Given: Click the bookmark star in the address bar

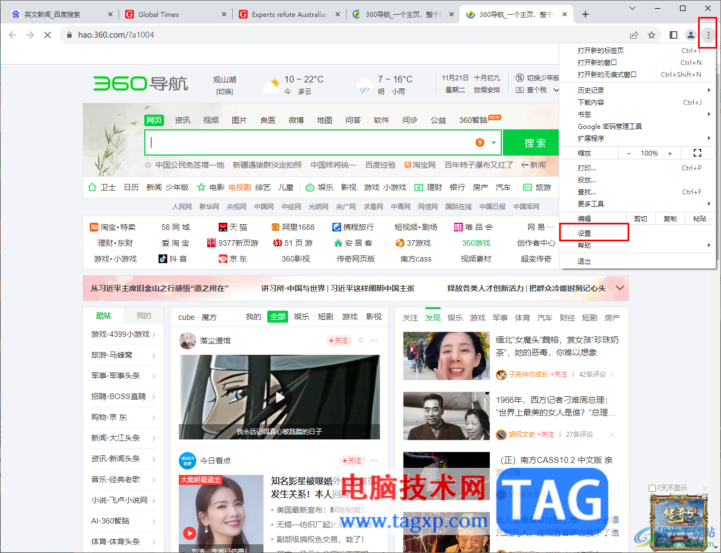Looking at the screenshot, I should pos(652,34).
